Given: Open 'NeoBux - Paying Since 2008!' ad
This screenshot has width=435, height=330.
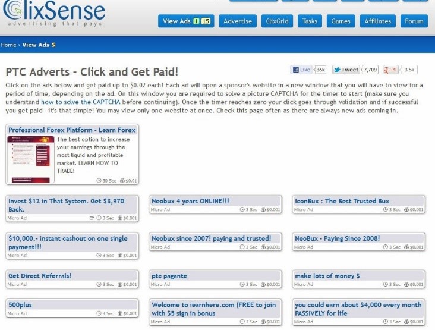Looking at the screenshot, I should pos(337,238).
